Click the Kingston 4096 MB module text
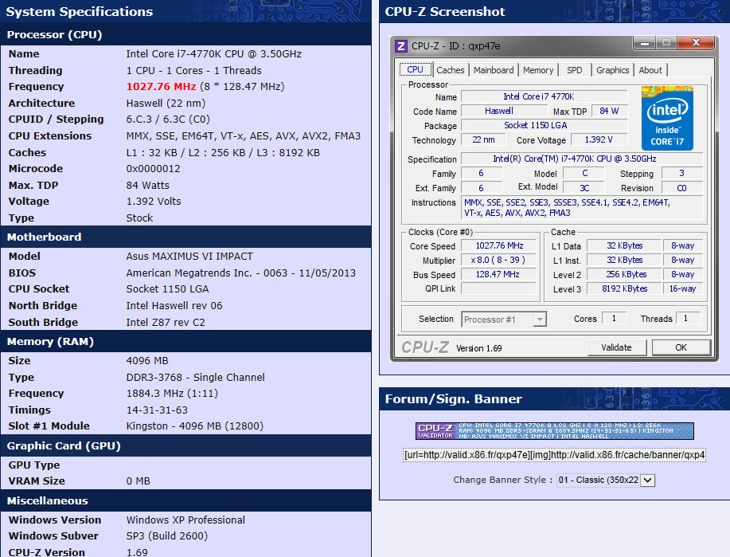 (x=194, y=426)
